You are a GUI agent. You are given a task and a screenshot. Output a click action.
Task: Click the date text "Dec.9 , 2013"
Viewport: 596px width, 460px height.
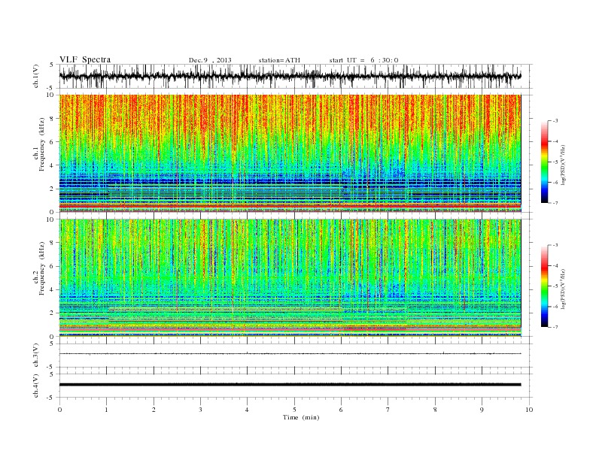point(210,60)
